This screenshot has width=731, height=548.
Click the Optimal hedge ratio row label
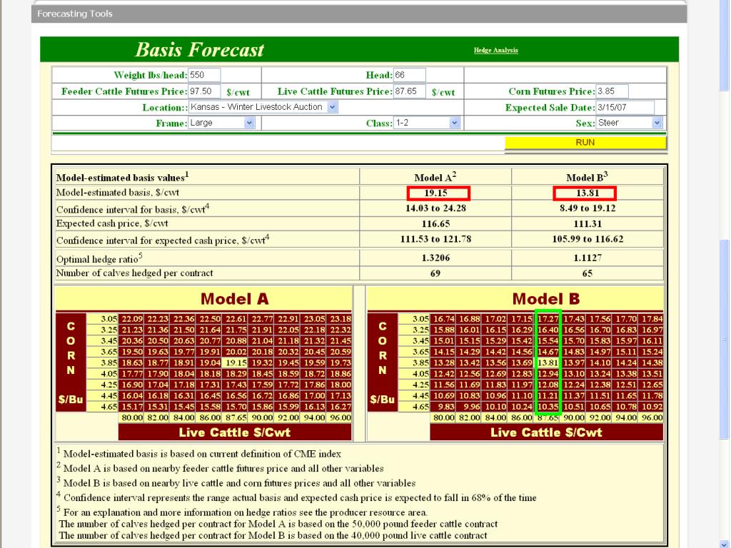coord(99,258)
